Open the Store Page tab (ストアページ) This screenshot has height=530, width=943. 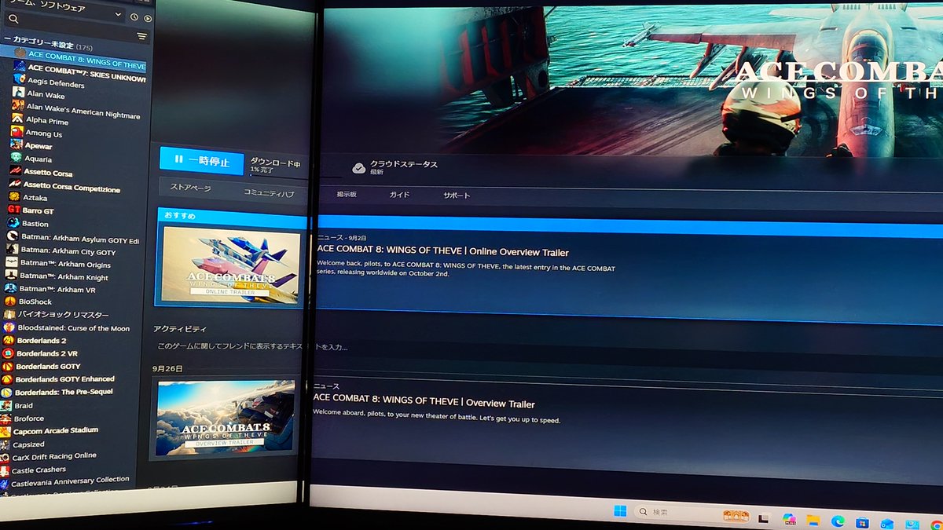coord(191,189)
